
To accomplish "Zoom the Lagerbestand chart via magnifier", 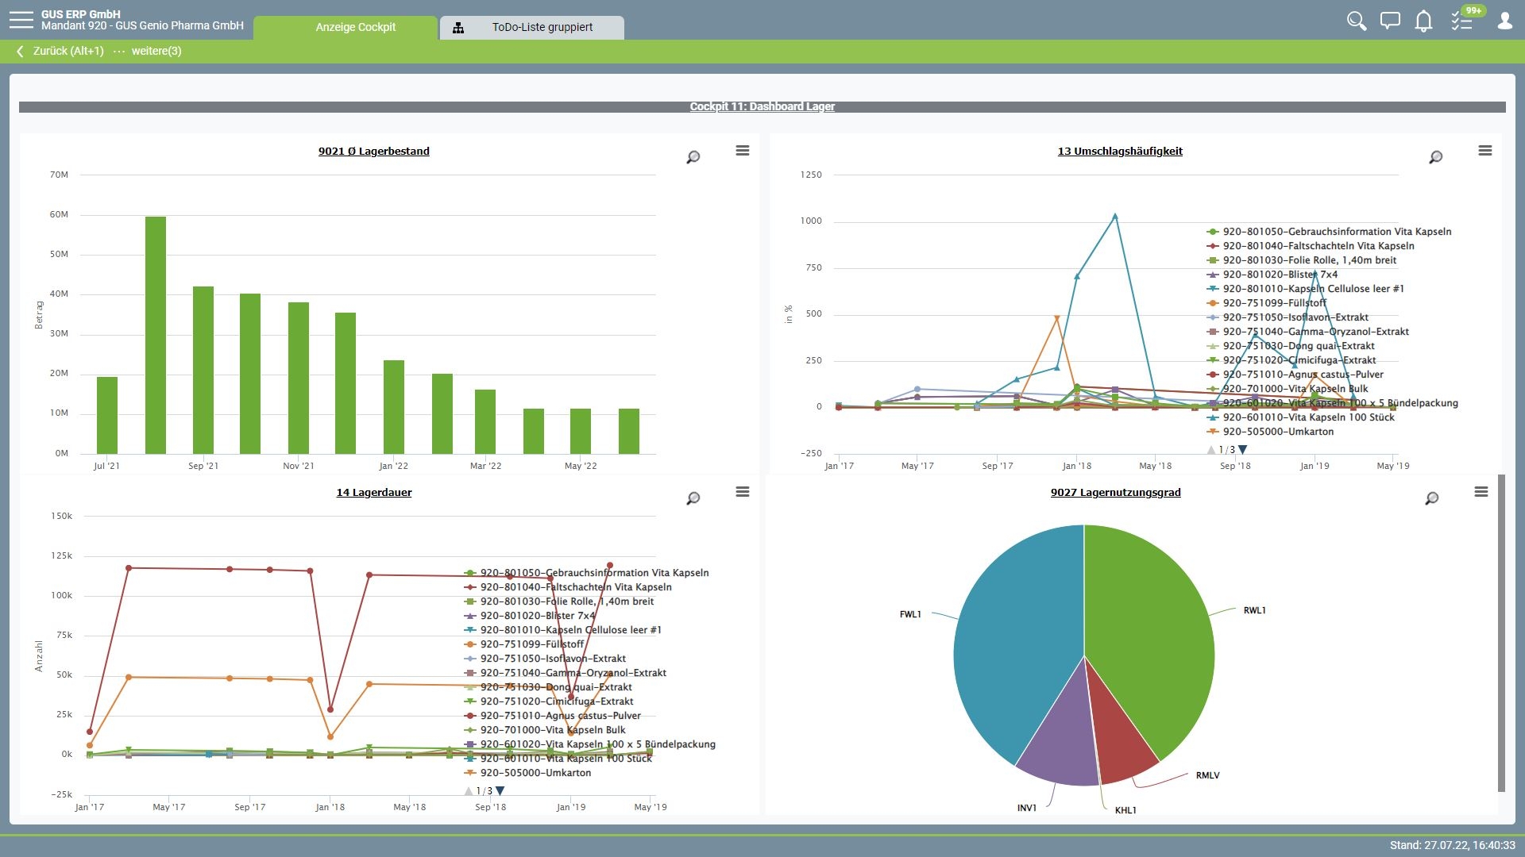I will [x=693, y=157].
